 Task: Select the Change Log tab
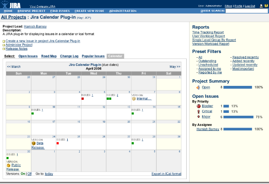(x=69, y=56)
